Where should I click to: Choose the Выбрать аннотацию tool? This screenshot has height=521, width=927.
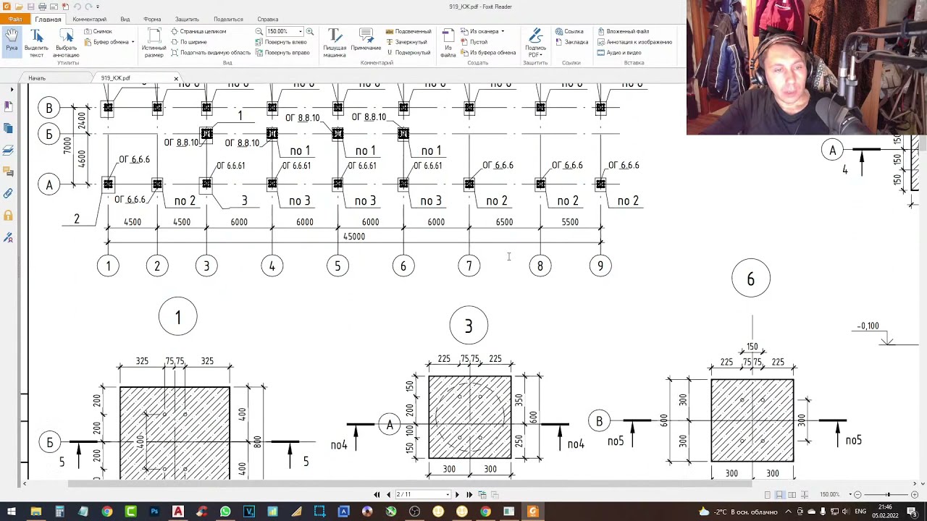(x=66, y=43)
